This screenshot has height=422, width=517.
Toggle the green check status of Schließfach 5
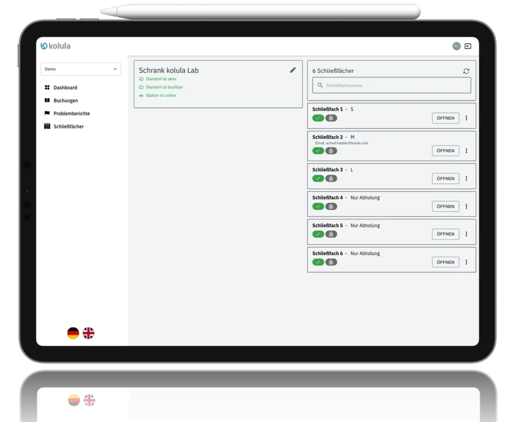pos(318,234)
